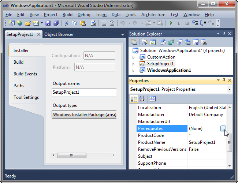Click the Redo arrow icon
Image resolution: width=238 pixels, height=183 pixels.
pos(135,23)
